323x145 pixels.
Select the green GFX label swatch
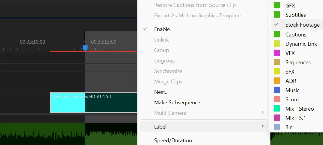pyautogui.click(x=277, y=6)
